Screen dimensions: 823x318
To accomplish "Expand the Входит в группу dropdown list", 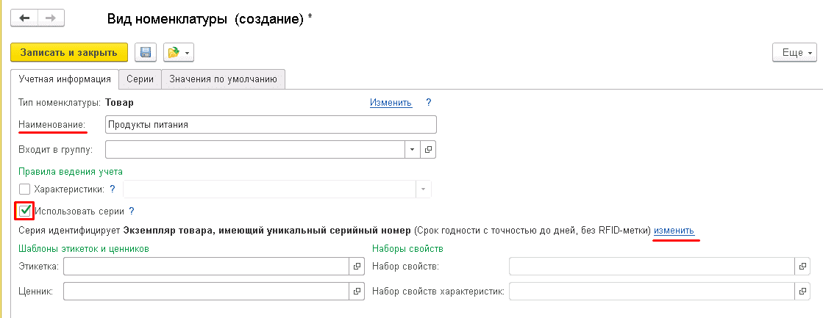I will click(x=412, y=149).
